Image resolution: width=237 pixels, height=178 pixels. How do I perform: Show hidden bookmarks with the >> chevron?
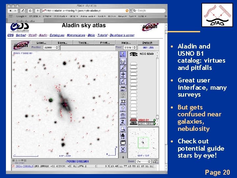[x=166, y=16]
